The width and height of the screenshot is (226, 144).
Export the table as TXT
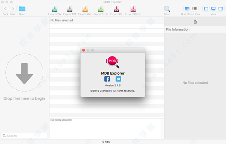(x=70, y=9)
